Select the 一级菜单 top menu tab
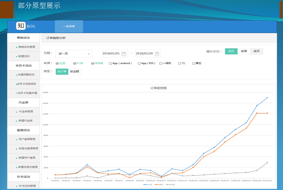 click(x=69, y=27)
